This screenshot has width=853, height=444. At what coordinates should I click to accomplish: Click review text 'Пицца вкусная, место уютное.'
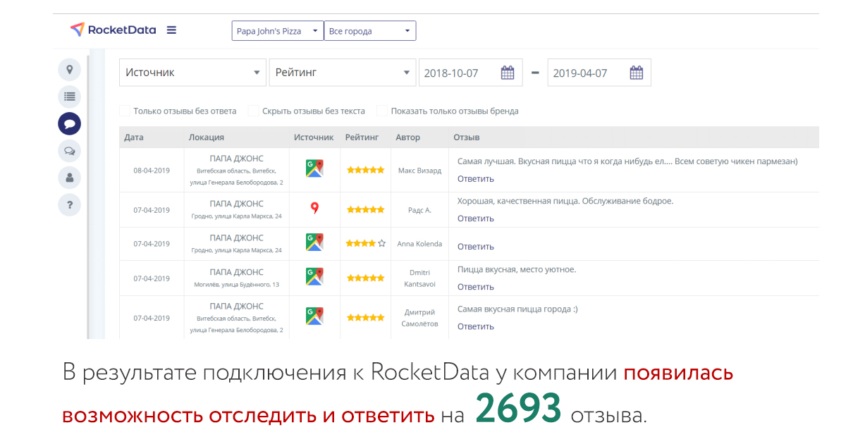[517, 269]
